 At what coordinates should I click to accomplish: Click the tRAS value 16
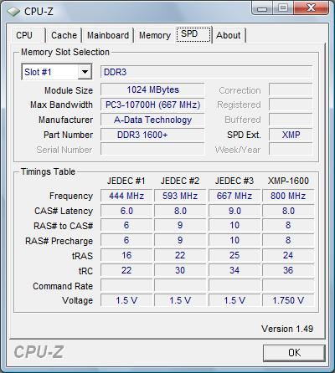pyautogui.click(x=126, y=256)
